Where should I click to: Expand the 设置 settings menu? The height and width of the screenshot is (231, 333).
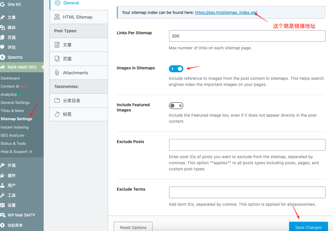tap(12, 205)
